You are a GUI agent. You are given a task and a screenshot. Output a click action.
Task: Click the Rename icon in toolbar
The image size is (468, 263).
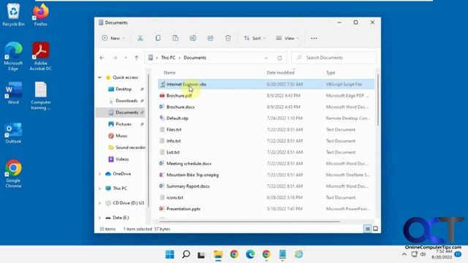pyautogui.click(x=193, y=38)
